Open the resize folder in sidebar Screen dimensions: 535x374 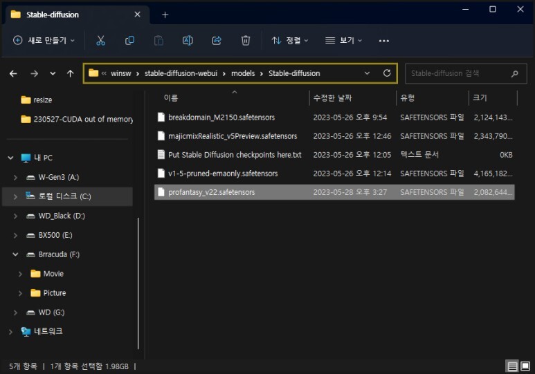[x=36, y=100]
